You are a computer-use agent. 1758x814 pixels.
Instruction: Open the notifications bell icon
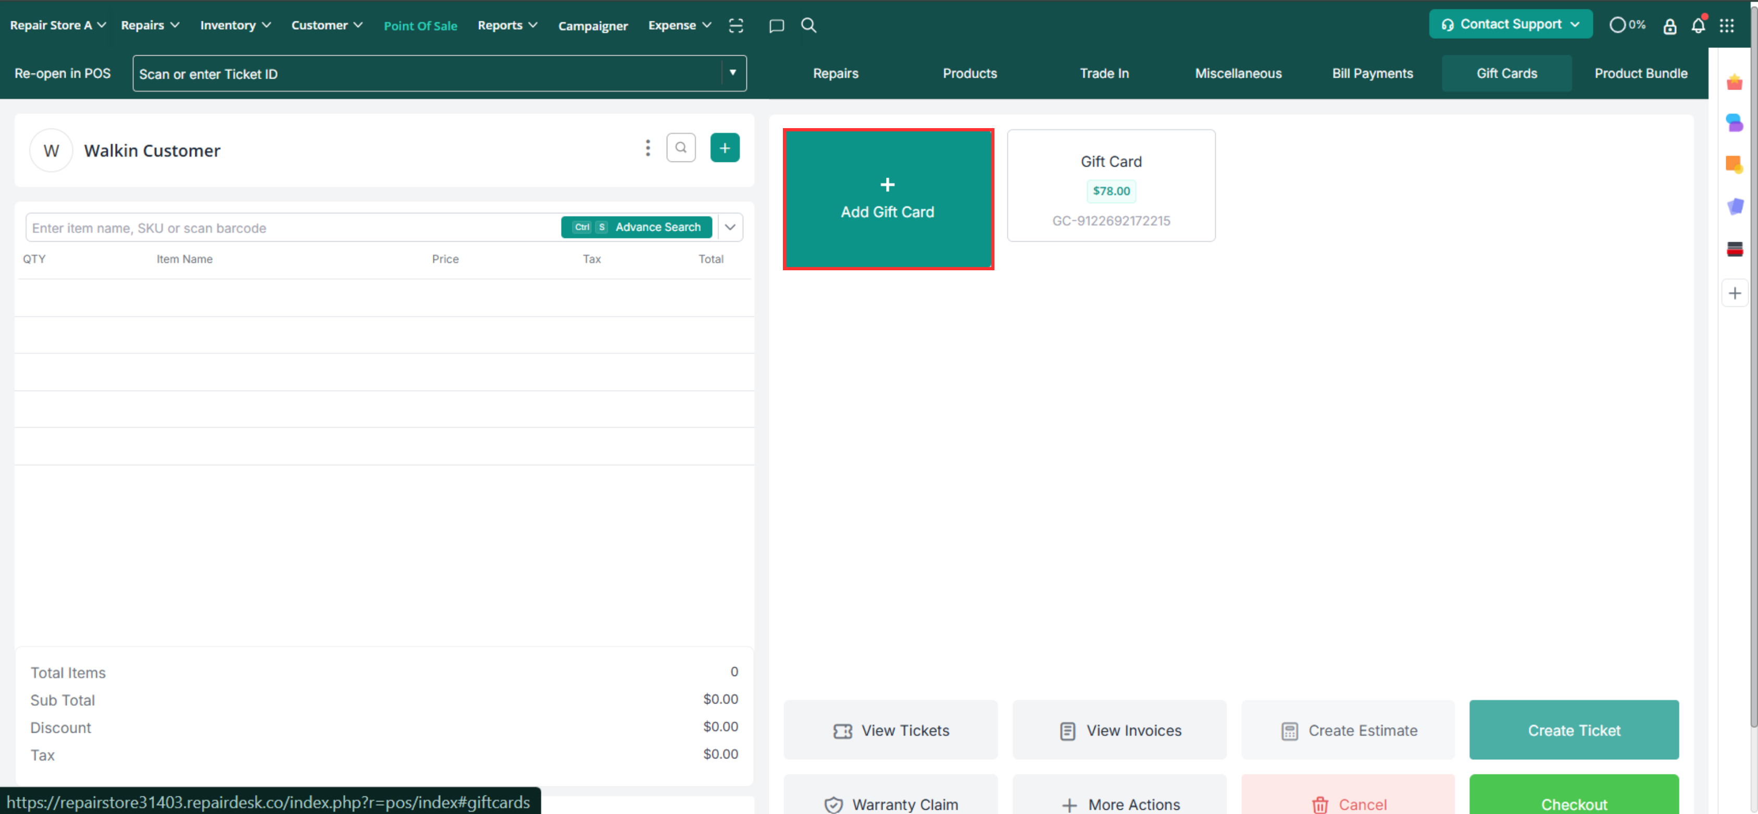click(1698, 25)
